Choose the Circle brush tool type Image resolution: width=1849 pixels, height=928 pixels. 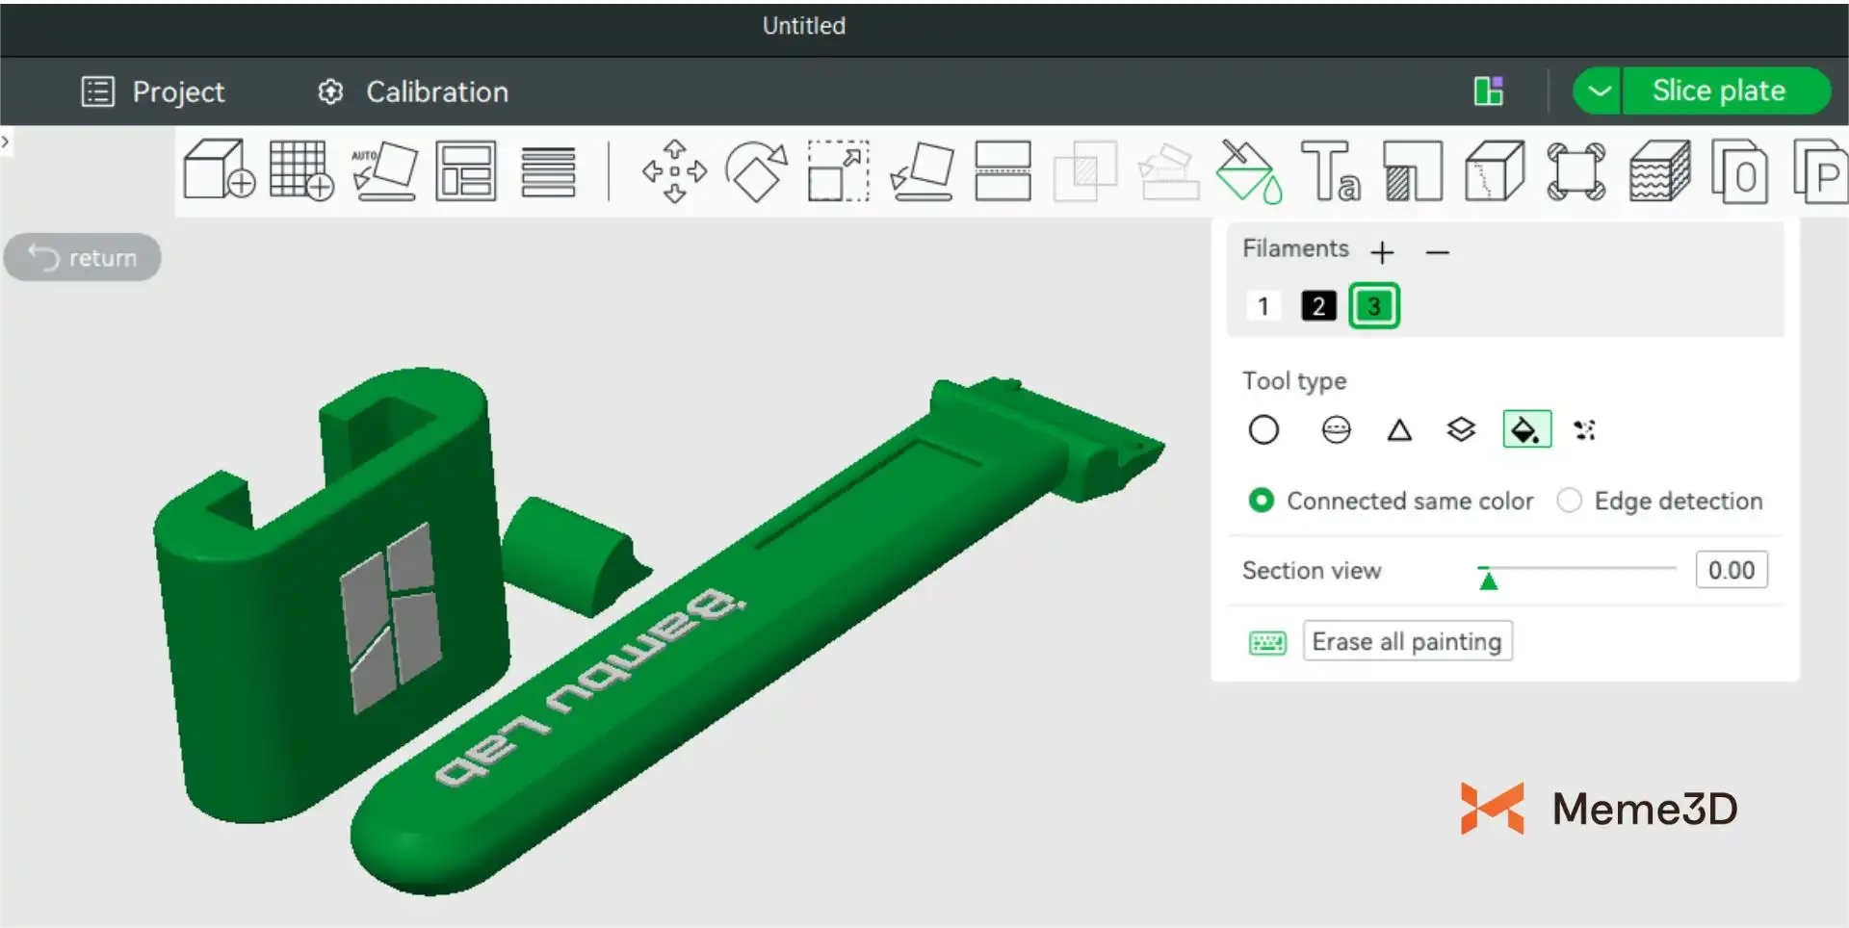(1263, 429)
